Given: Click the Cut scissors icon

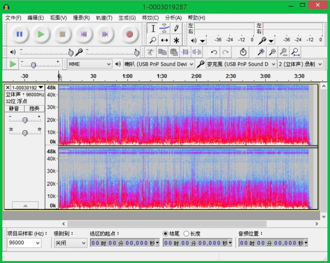Looking at the screenshot, I should pos(150,52).
